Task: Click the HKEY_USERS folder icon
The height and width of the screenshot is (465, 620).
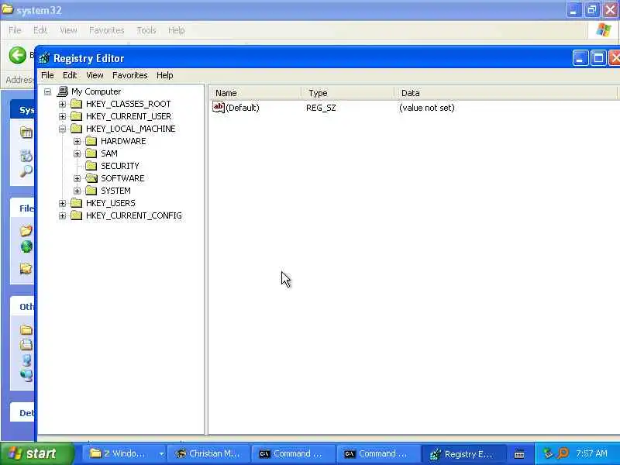Action: coord(76,203)
